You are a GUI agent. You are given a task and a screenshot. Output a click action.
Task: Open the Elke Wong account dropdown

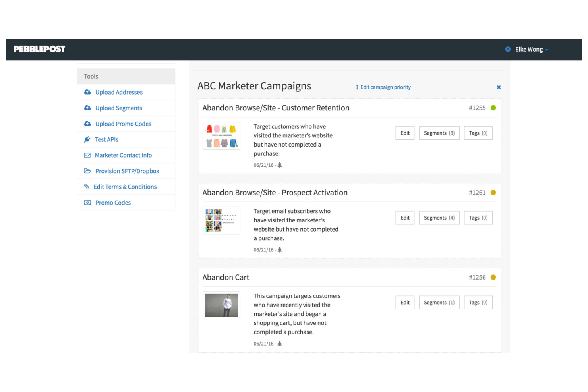tap(529, 49)
